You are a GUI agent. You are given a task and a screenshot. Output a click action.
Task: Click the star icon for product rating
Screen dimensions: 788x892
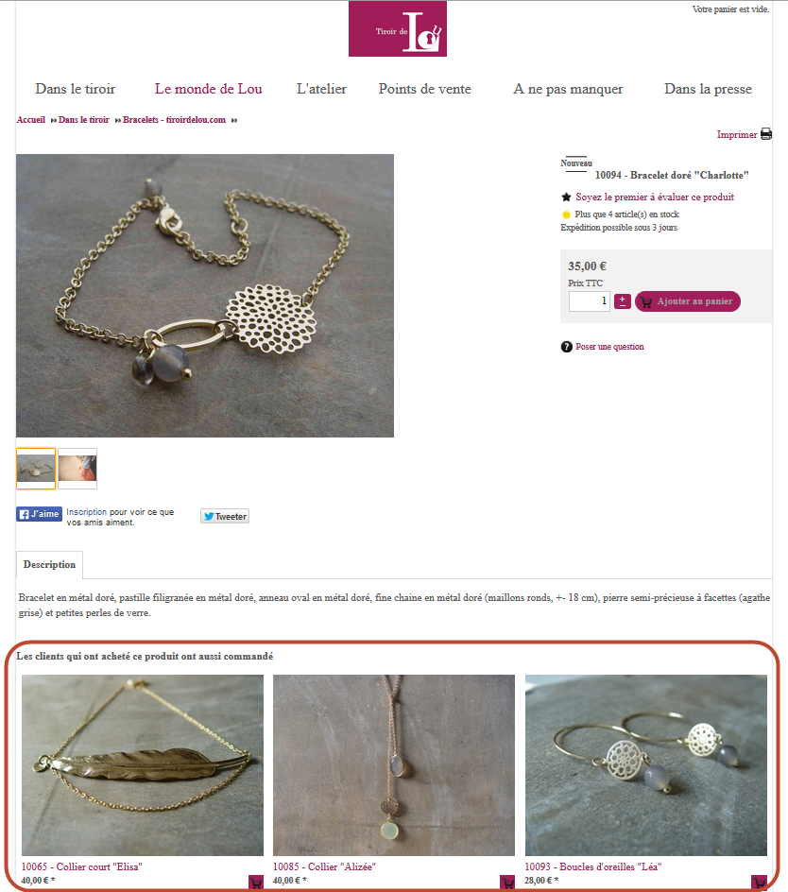click(x=566, y=197)
